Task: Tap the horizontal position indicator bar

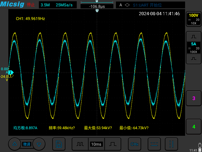Action: (97, 2)
